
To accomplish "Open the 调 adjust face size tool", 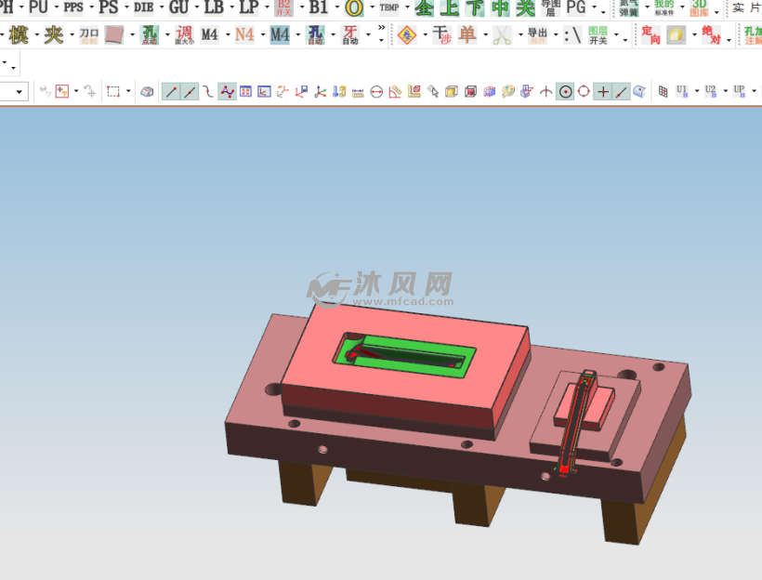I will 184,35.
